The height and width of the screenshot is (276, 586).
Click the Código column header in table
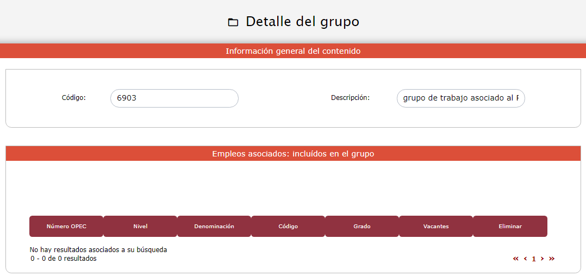288,227
